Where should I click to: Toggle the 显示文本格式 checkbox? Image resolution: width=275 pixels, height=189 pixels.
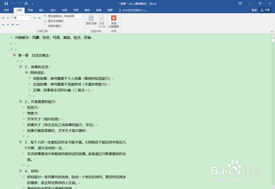click(x=45, y=21)
